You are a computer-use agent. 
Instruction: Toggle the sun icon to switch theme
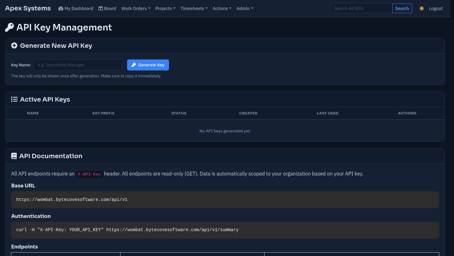coord(422,8)
